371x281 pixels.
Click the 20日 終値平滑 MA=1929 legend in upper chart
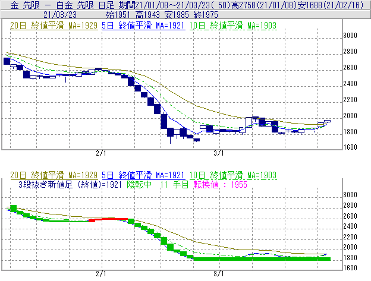pyautogui.click(x=54, y=26)
